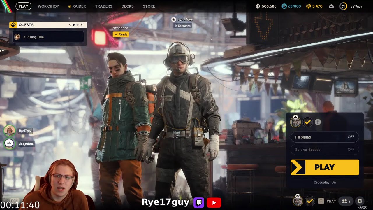Open the Raider tab
Viewport: 373px width, 210px height.
(77, 6)
